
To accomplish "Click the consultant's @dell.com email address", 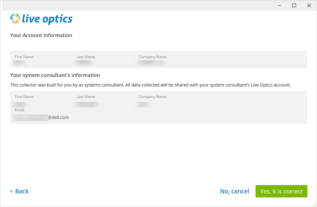I will click(41, 117).
